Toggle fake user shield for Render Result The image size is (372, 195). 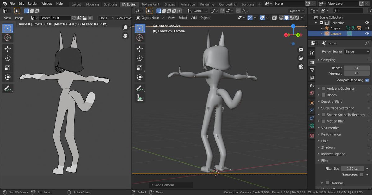(74, 18)
